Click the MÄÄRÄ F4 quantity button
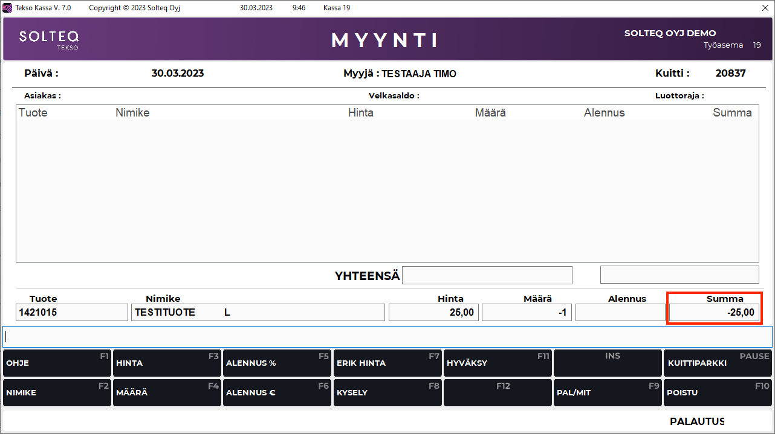The width and height of the screenshot is (775, 434). [x=167, y=393]
